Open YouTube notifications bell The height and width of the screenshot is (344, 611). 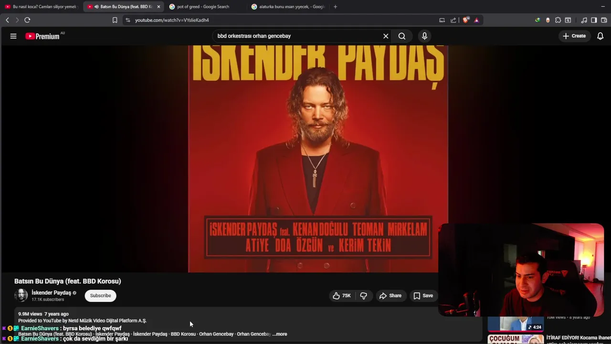[x=600, y=36]
